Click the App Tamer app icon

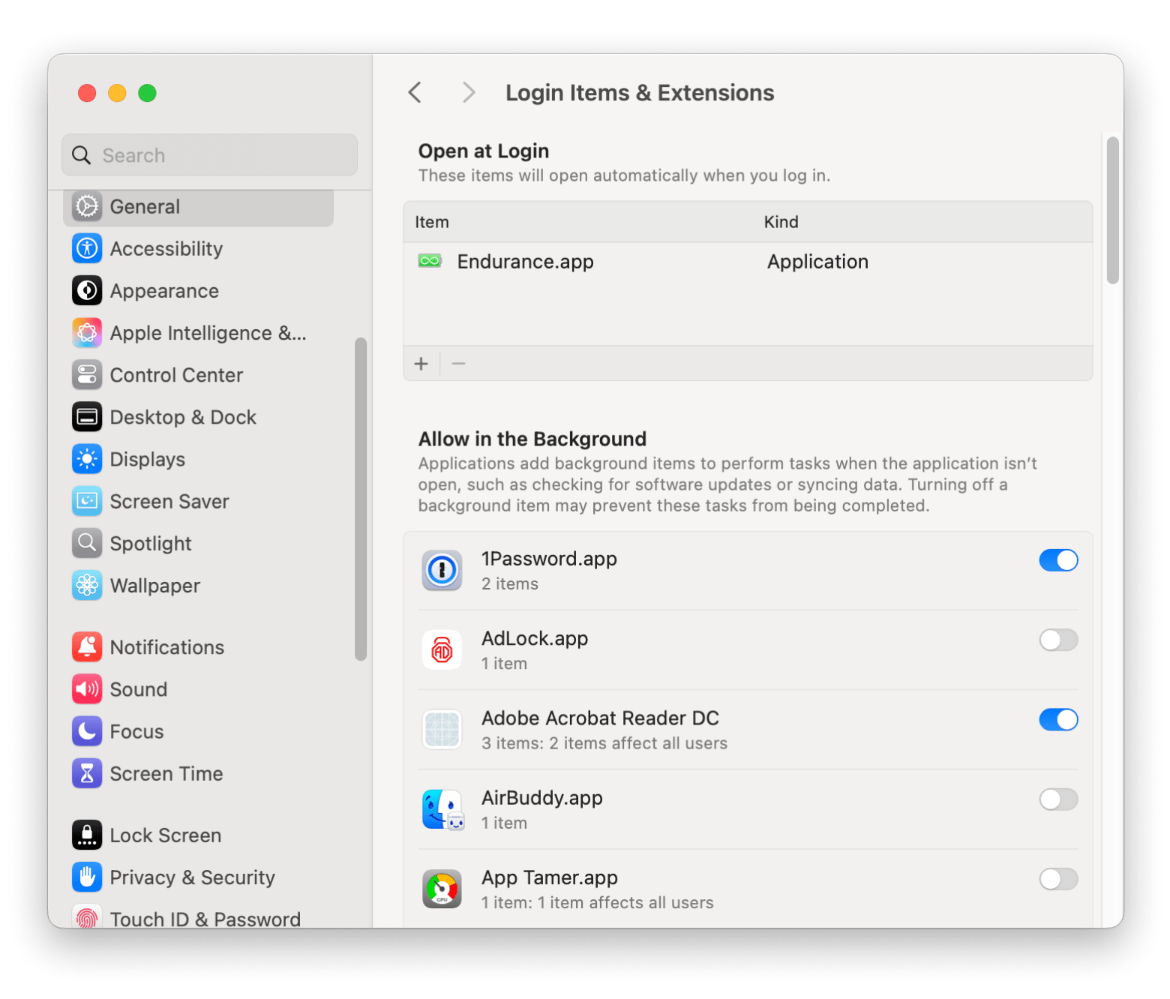[x=442, y=889]
